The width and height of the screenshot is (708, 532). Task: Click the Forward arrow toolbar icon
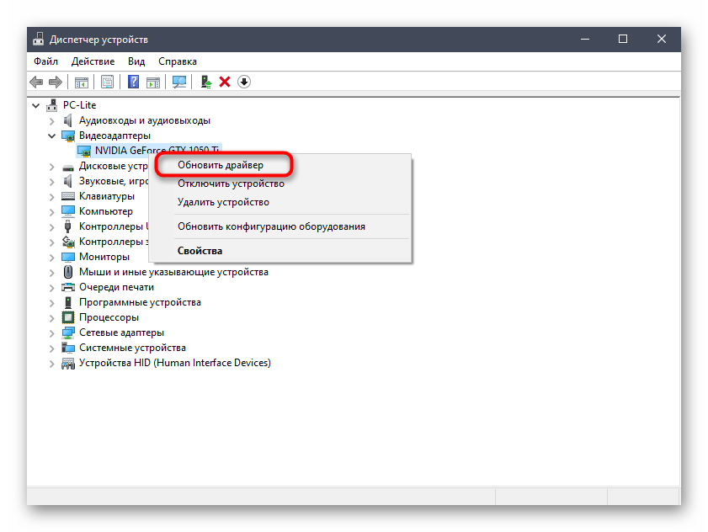coord(56,82)
